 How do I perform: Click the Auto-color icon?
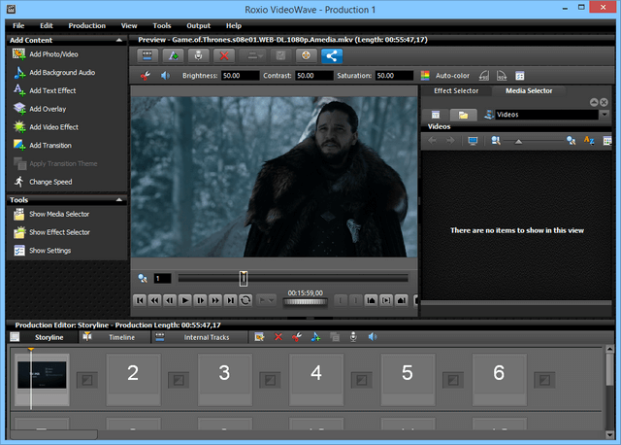[x=426, y=75]
